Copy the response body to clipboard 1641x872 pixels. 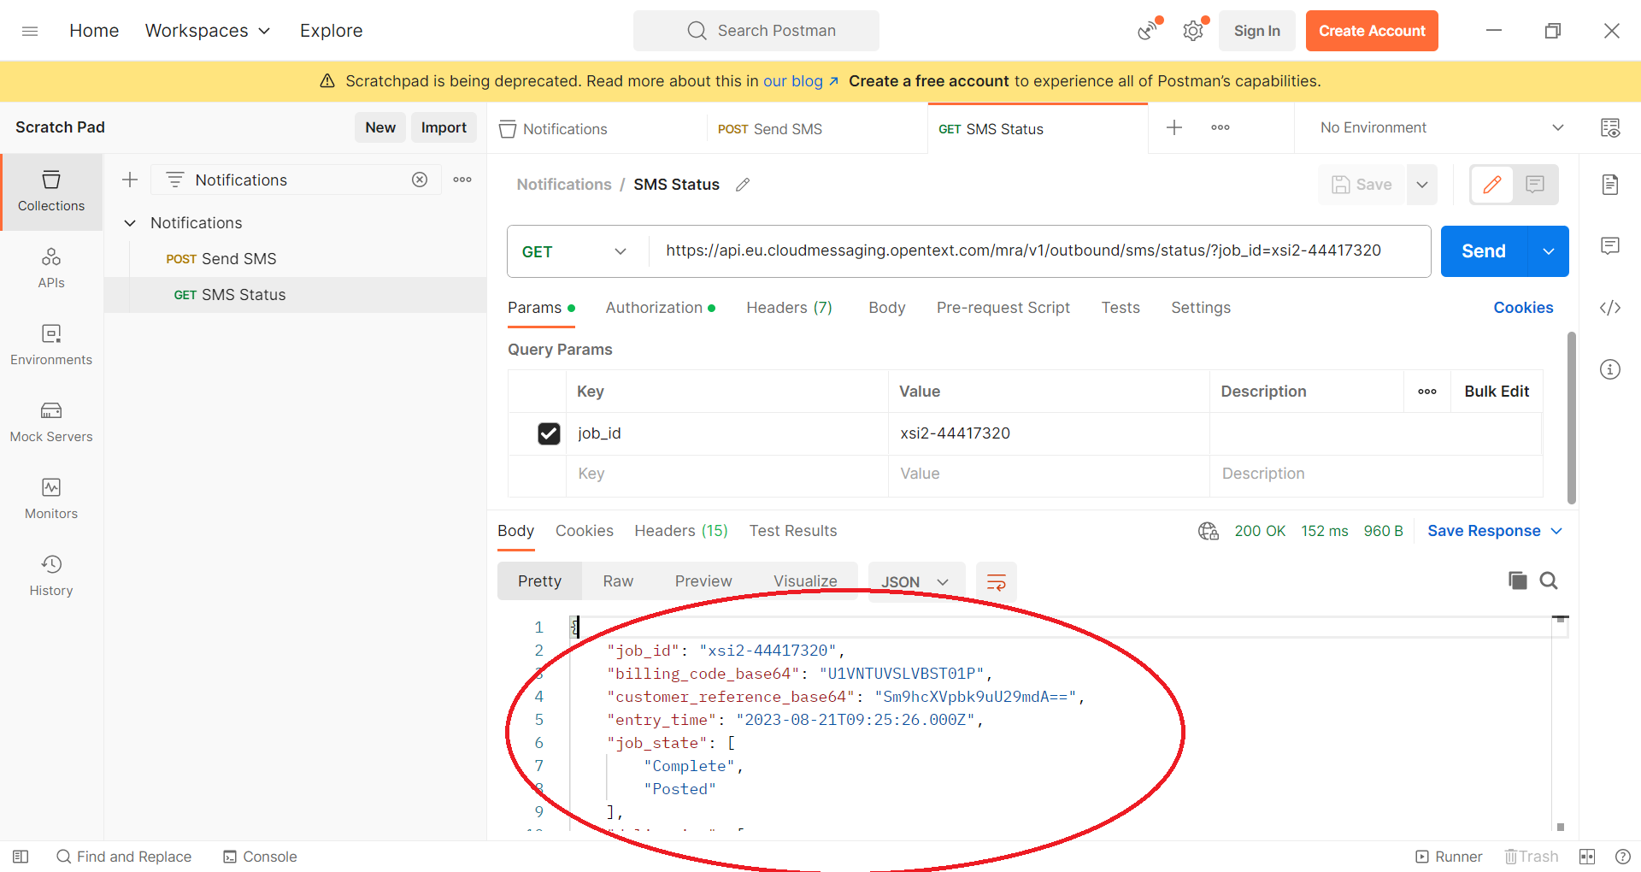[1517, 581]
